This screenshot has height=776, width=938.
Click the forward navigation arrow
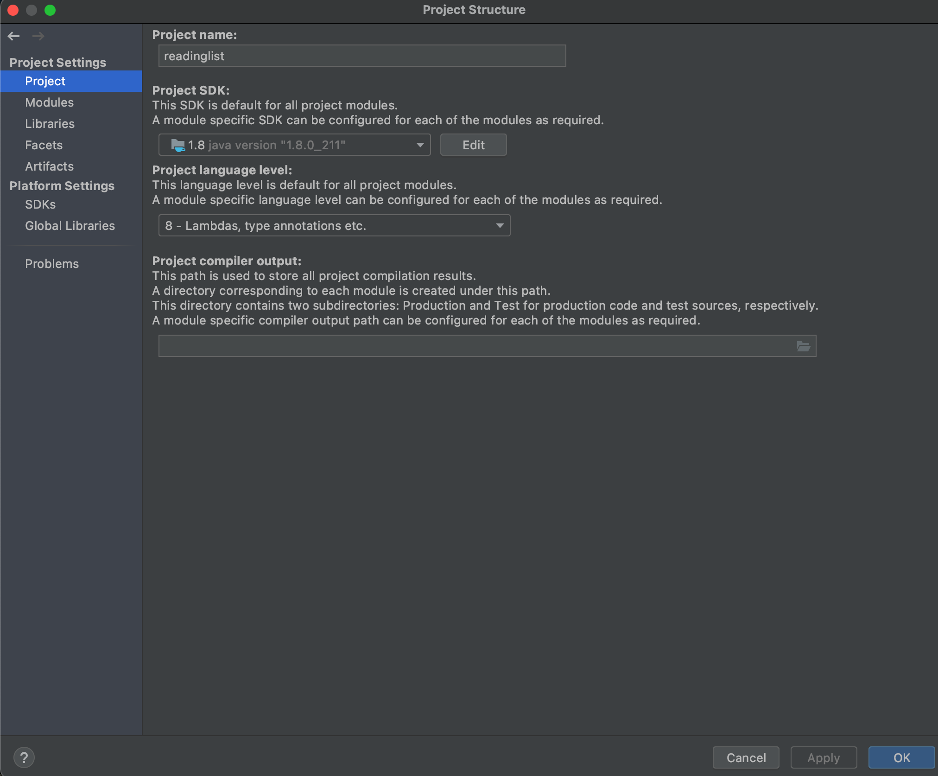38,36
